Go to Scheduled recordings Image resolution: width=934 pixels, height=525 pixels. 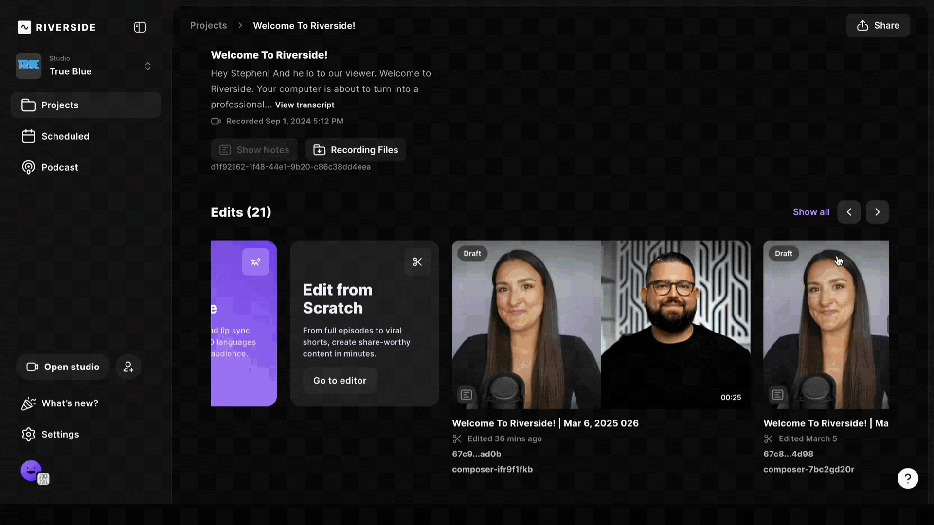tap(65, 136)
